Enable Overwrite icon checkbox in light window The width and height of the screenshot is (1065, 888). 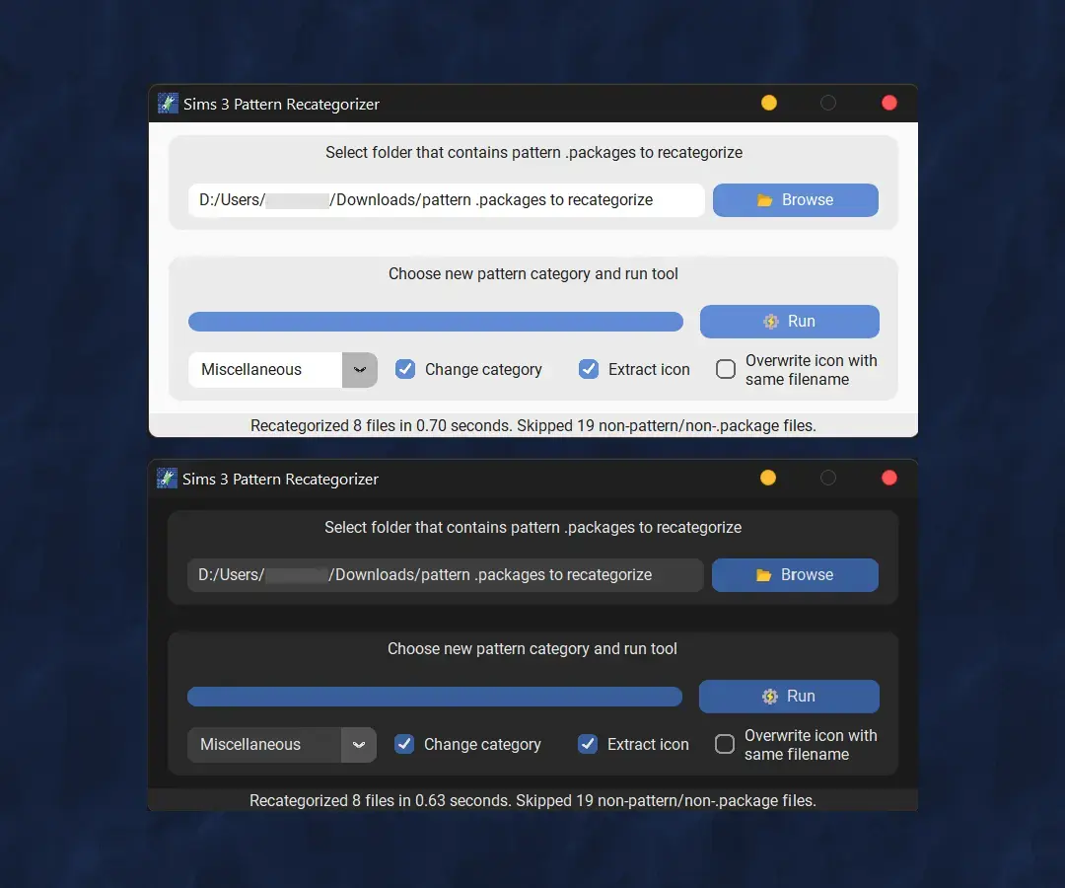726,369
